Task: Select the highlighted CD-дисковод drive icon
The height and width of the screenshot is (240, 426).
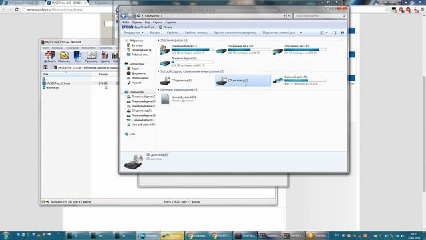Action: (x=222, y=81)
